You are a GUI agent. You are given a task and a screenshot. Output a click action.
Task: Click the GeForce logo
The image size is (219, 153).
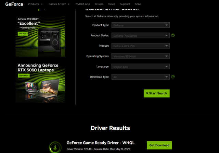click(x=14, y=4)
